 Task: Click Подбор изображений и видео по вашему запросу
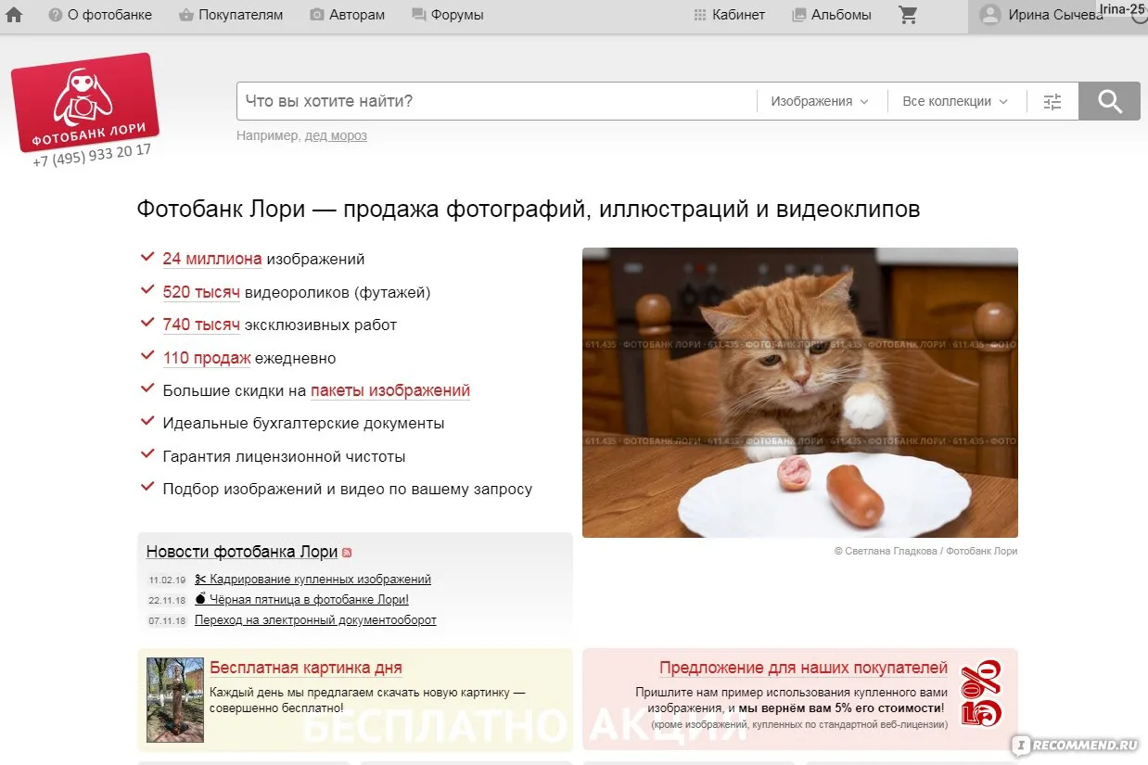pos(348,490)
